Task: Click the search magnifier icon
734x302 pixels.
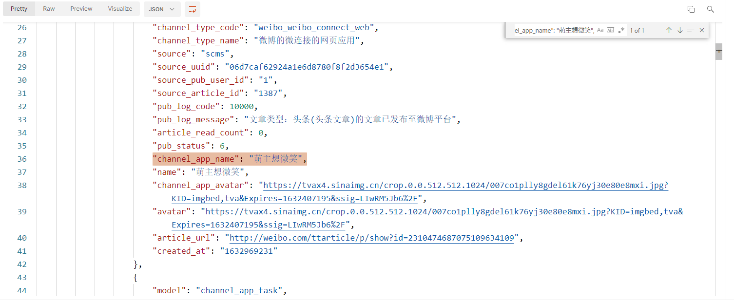Action: (710, 9)
